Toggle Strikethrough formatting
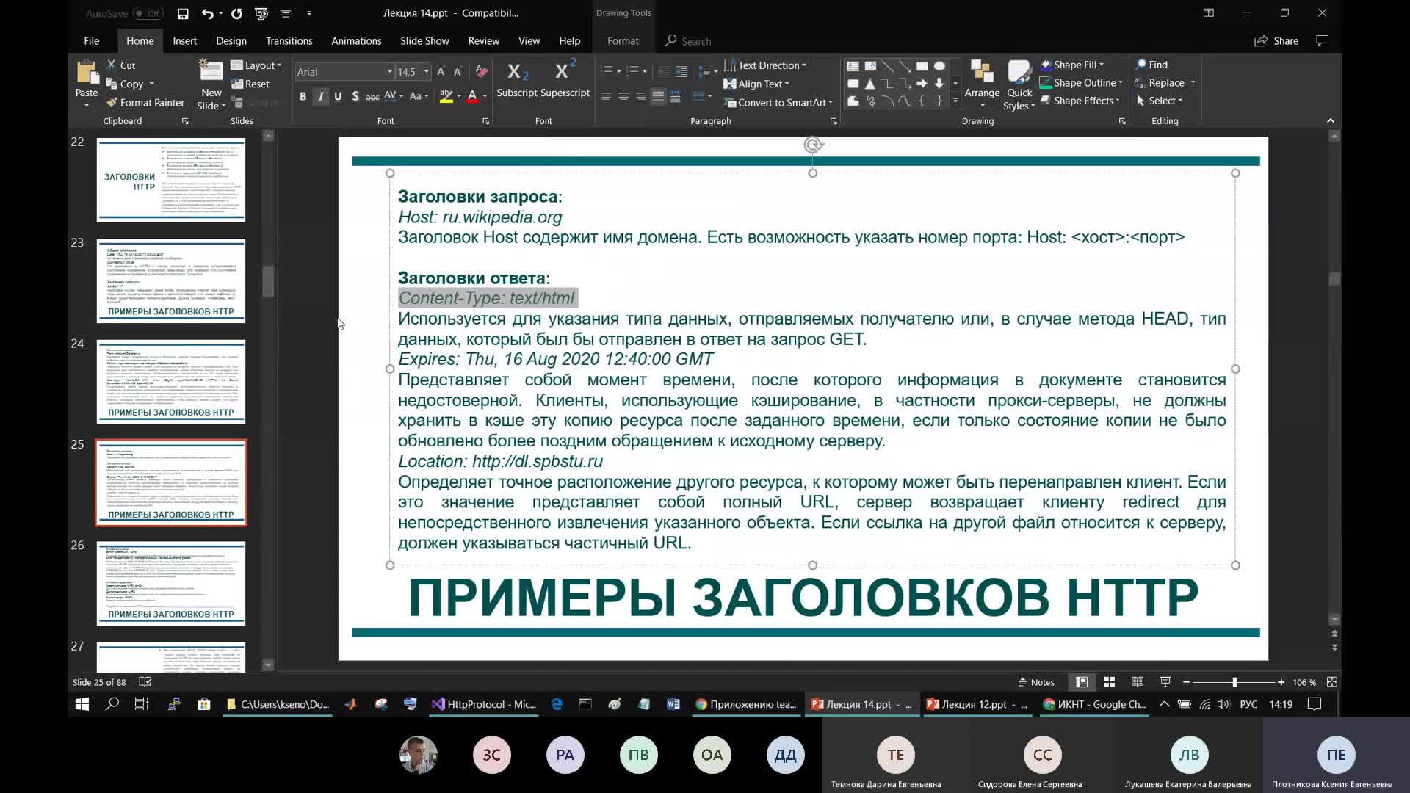 click(x=373, y=96)
